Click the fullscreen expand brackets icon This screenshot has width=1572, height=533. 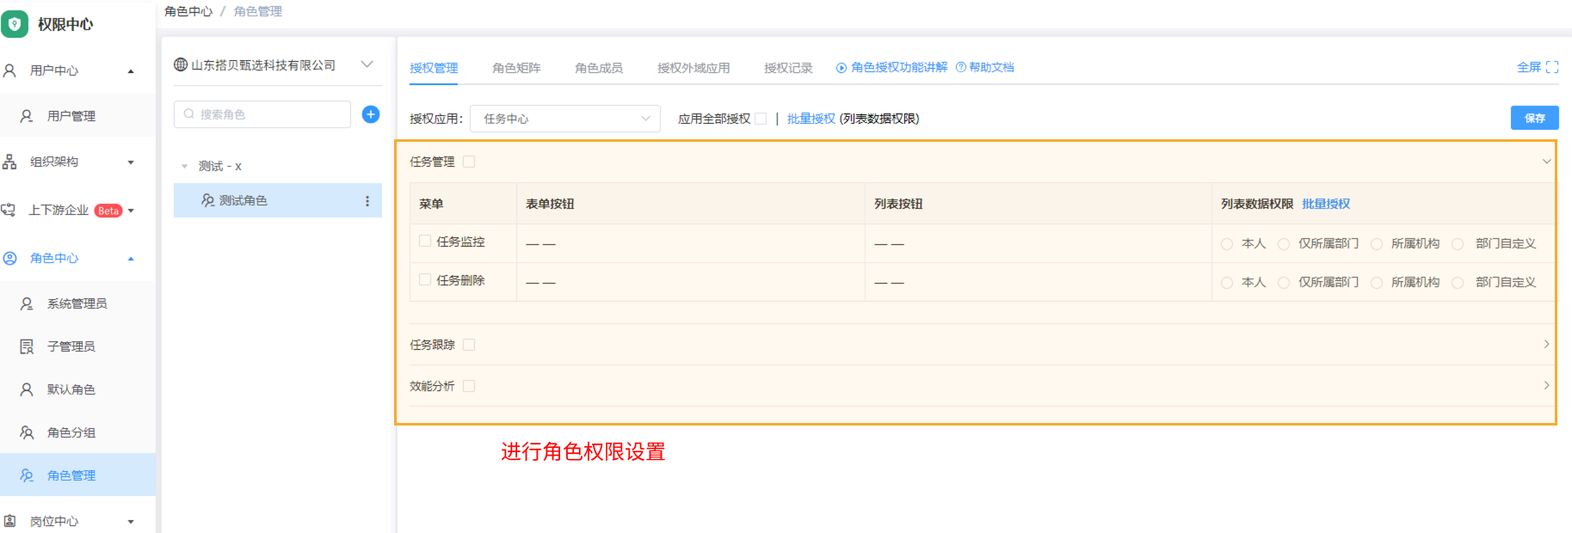[x=1552, y=67]
